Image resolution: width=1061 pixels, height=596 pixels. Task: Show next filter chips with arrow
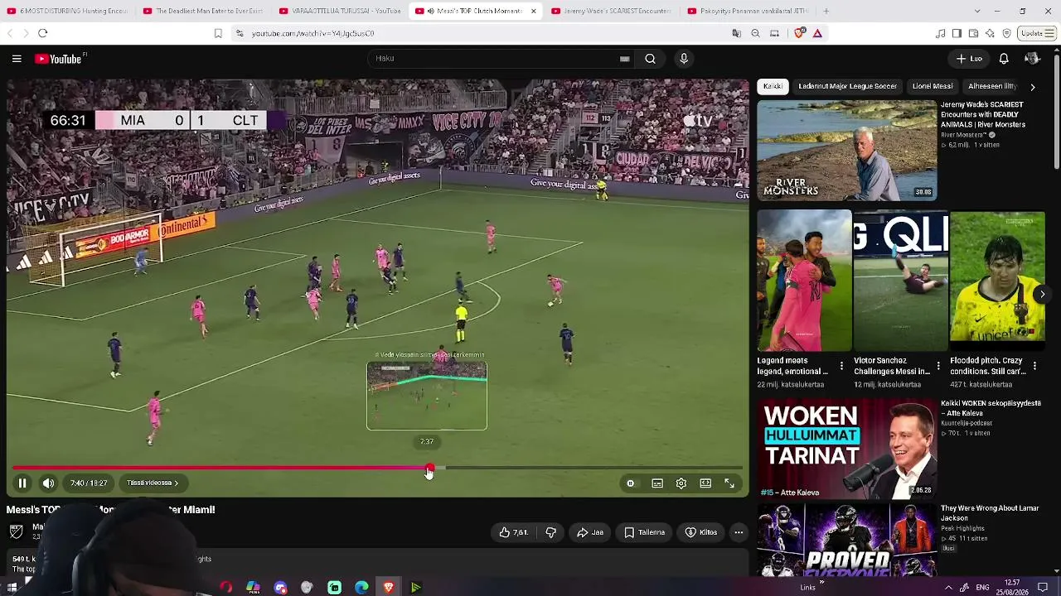coord(1032,86)
